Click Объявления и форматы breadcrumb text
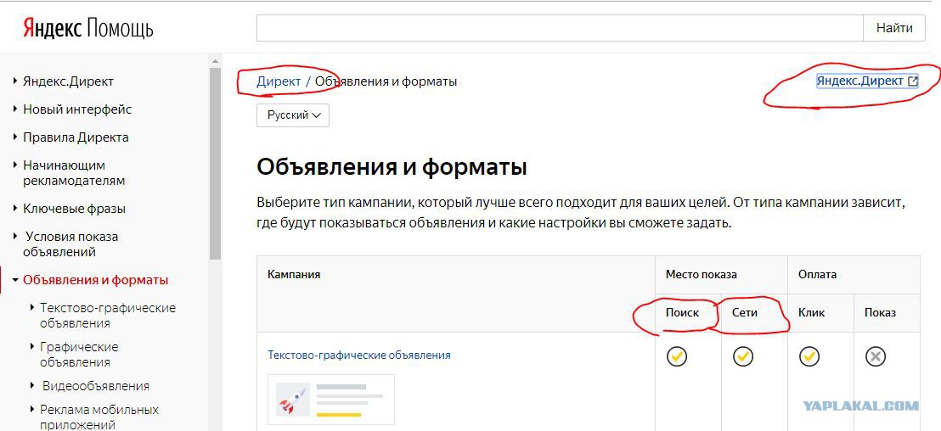The height and width of the screenshot is (431, 941). click(x=386, y=81)
